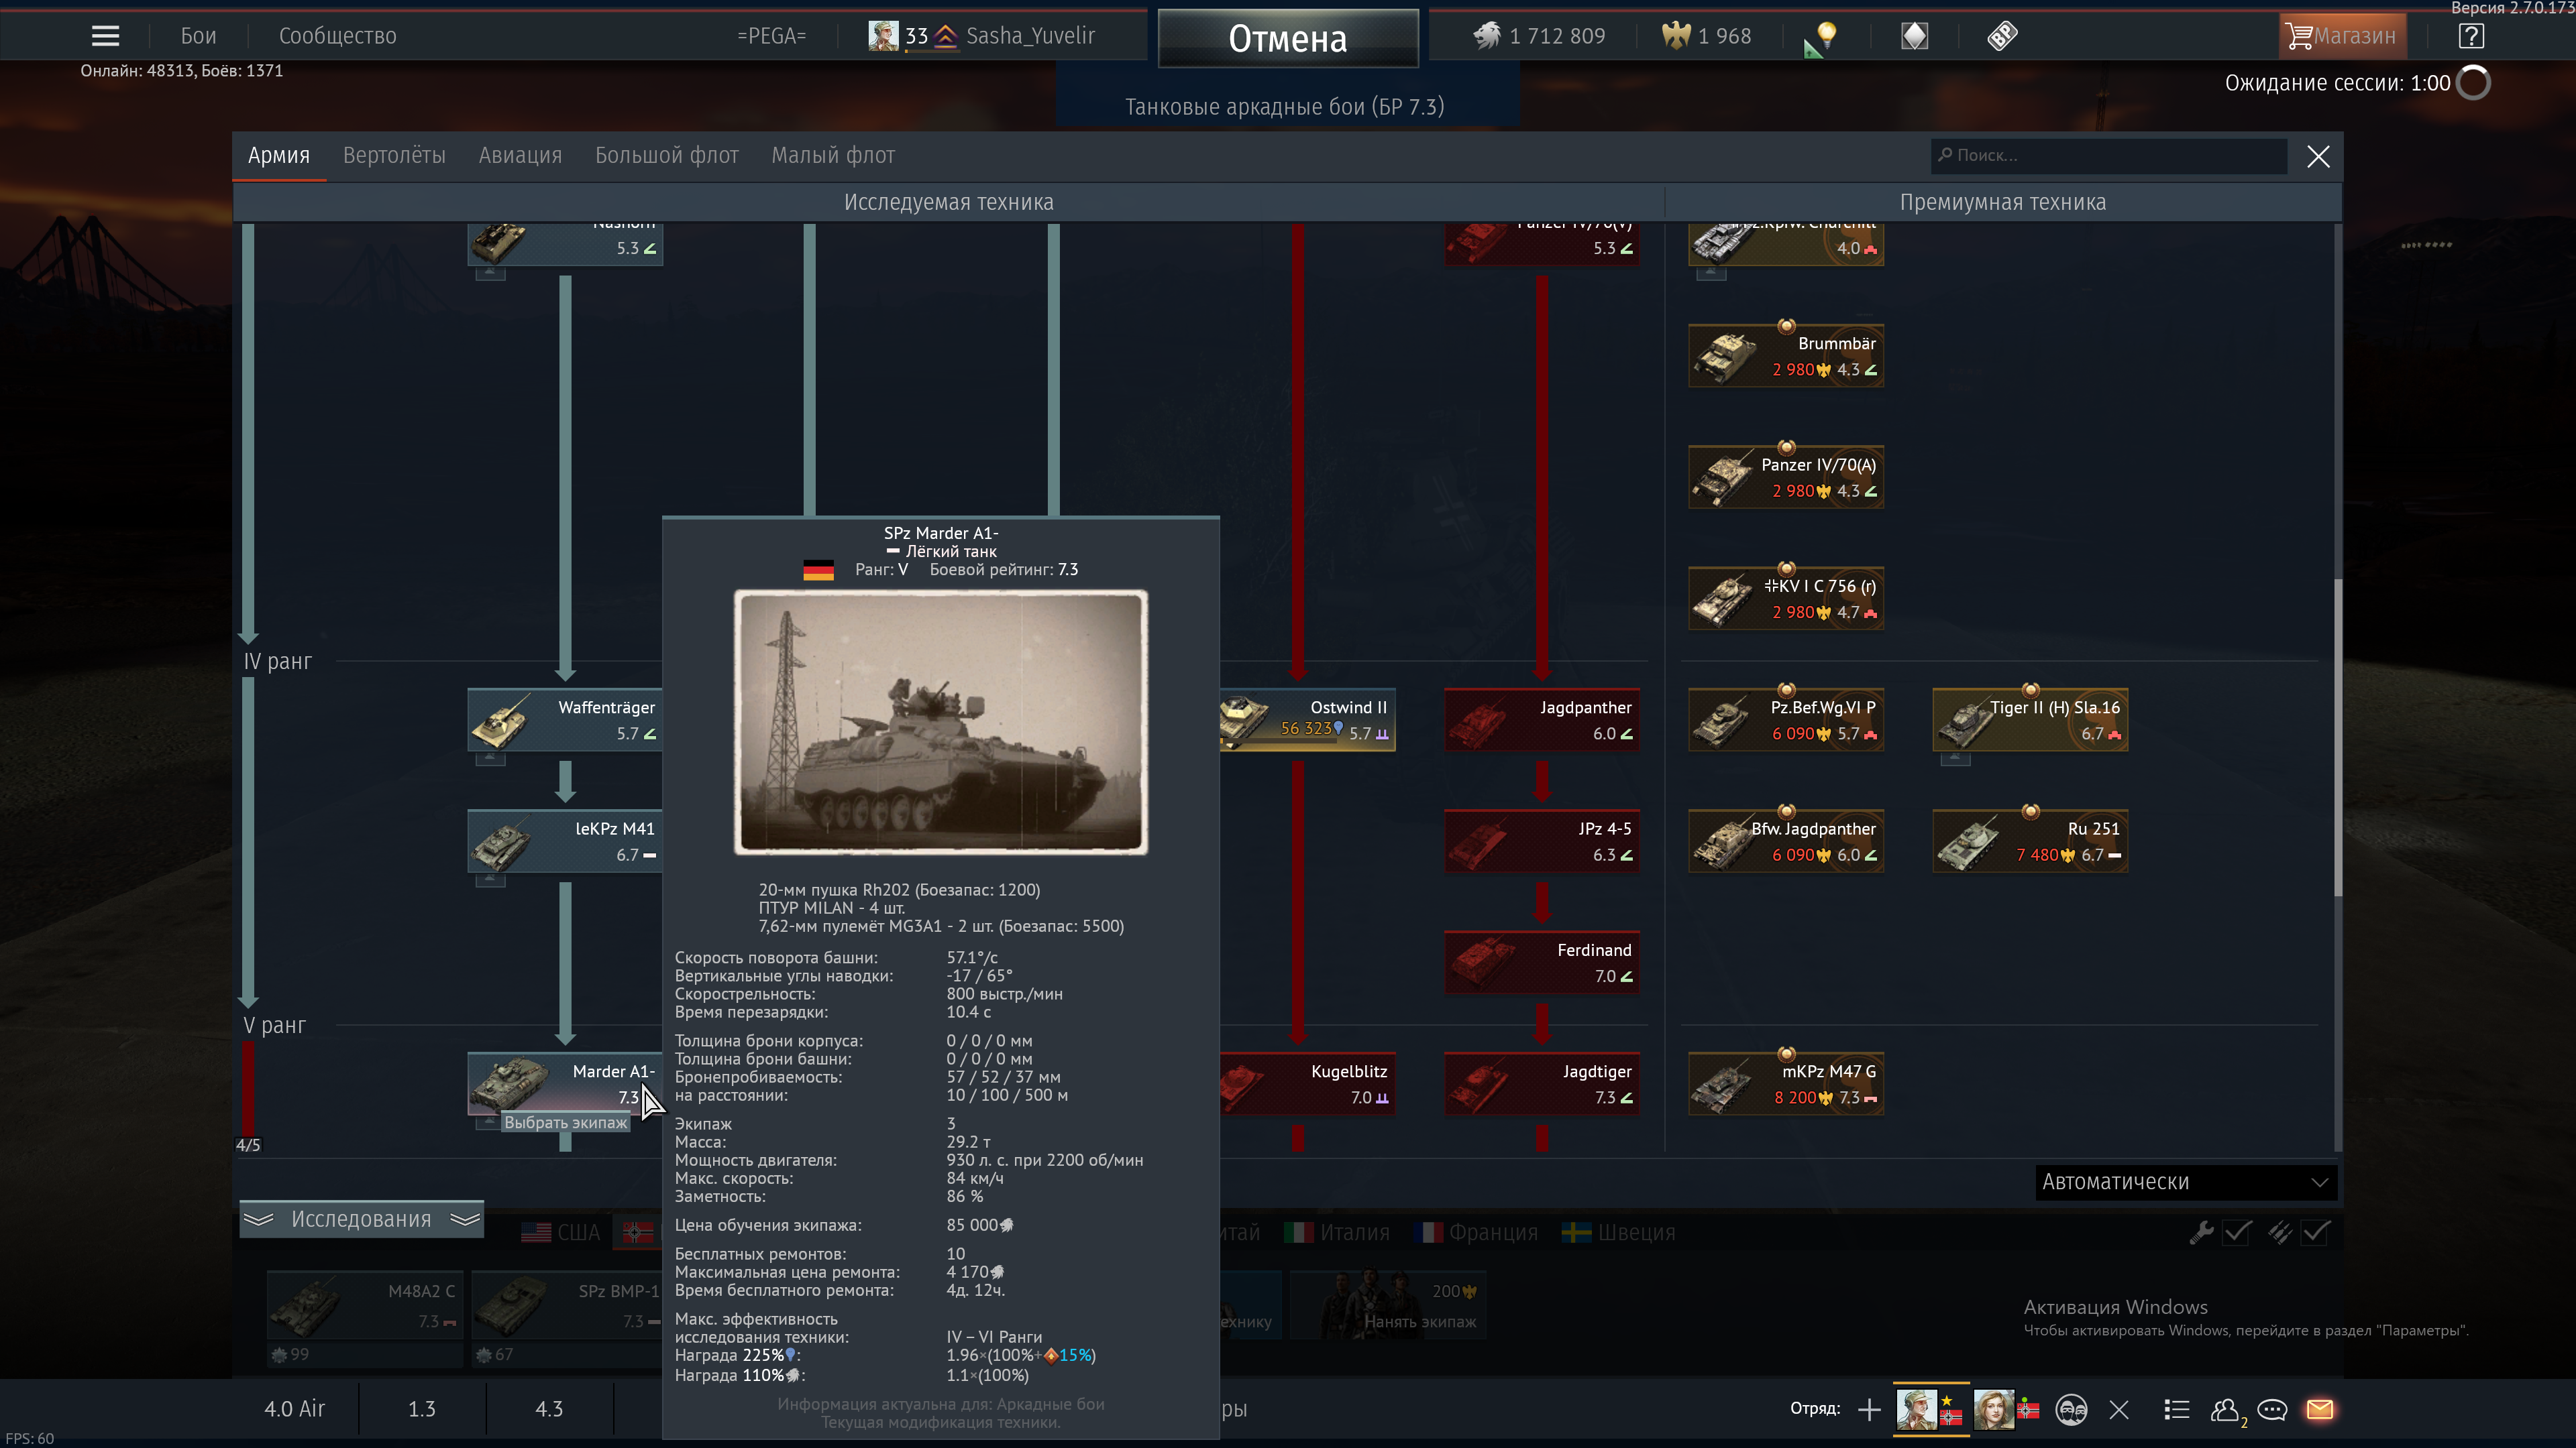The image size is (2576, 1448).
Task: Click the Поиск search field
Action: (2108, 155)
